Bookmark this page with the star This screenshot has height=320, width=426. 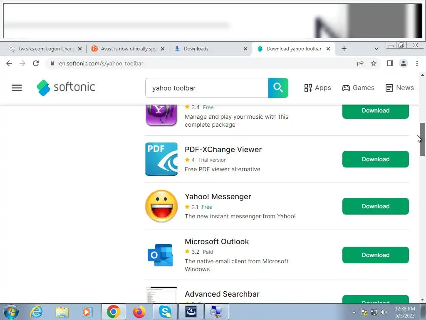click(x=374, y=63)
